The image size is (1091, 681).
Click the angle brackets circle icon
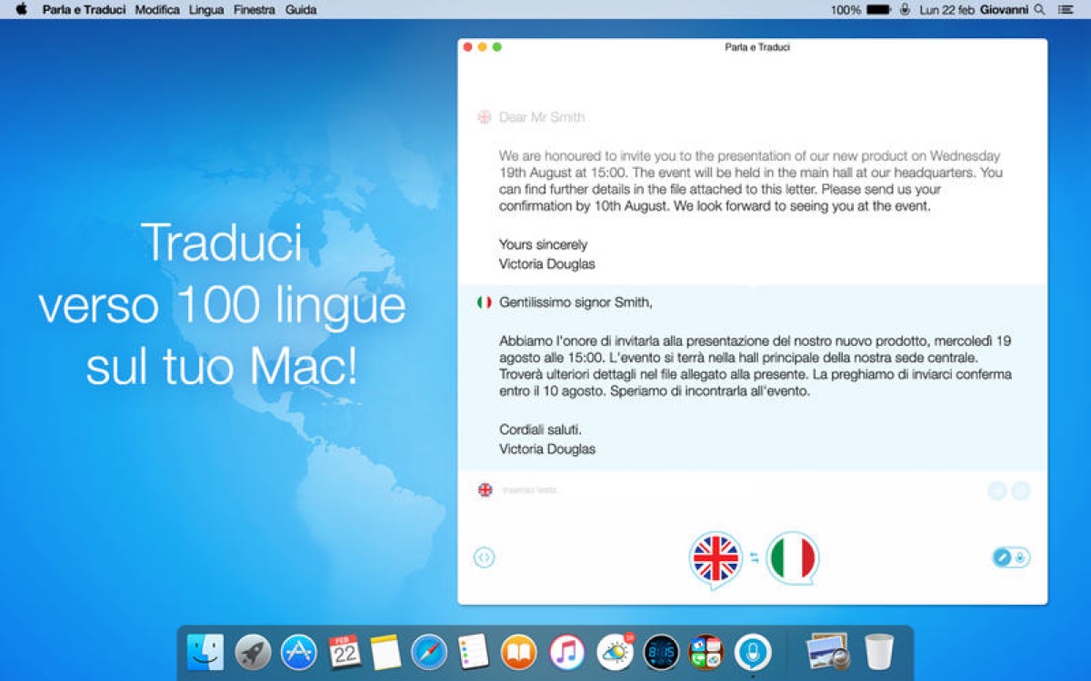[485, 558]
